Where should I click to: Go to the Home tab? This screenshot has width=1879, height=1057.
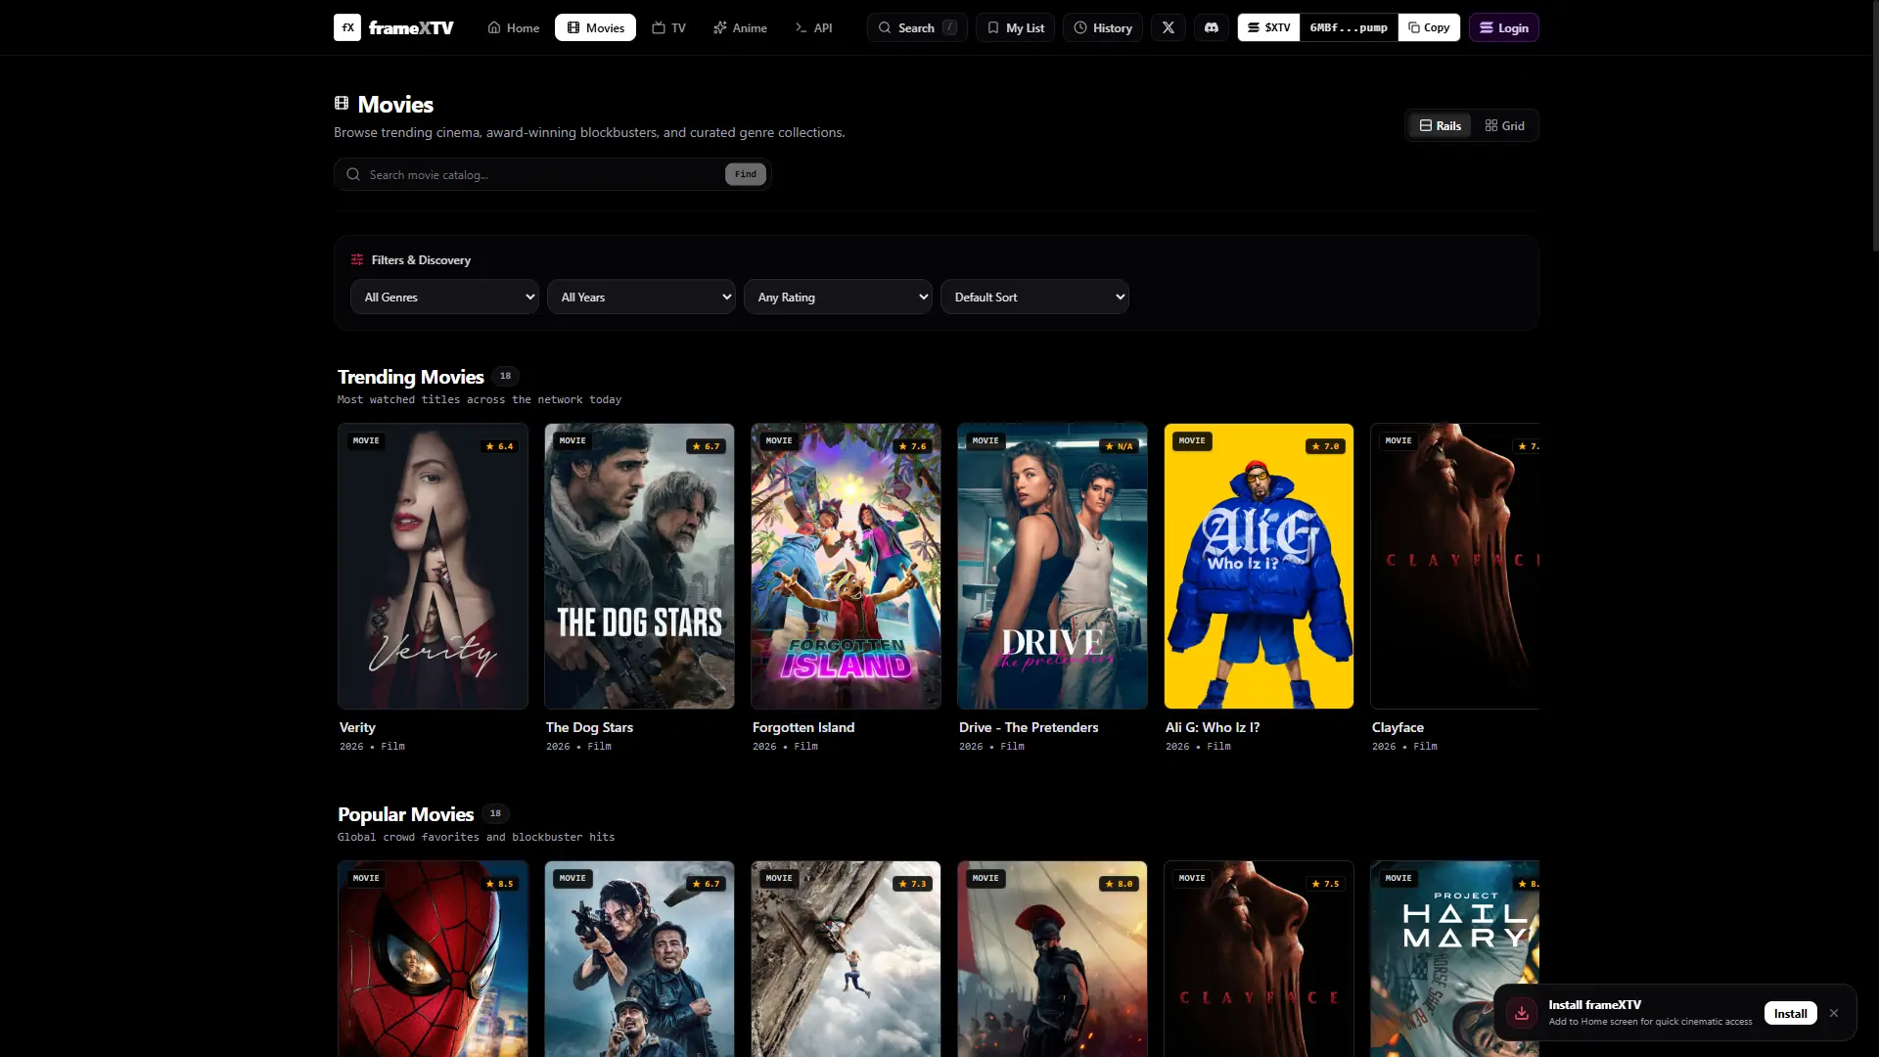(x=514, y=27)
